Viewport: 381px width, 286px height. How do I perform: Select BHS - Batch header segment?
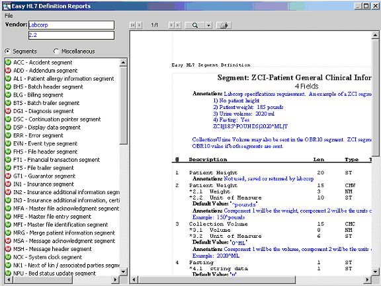click(x=48, y=87)
